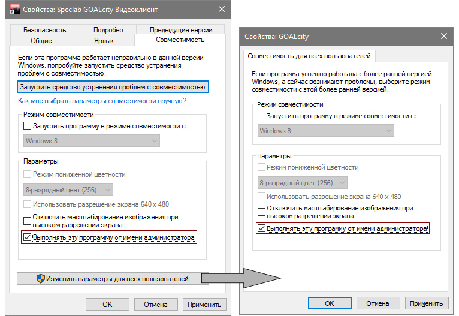Viewport: 459px width, 316px height.
Task: Click Запустить средство устранения проблем с совместимостью
Action: click(x=113, y=87)
